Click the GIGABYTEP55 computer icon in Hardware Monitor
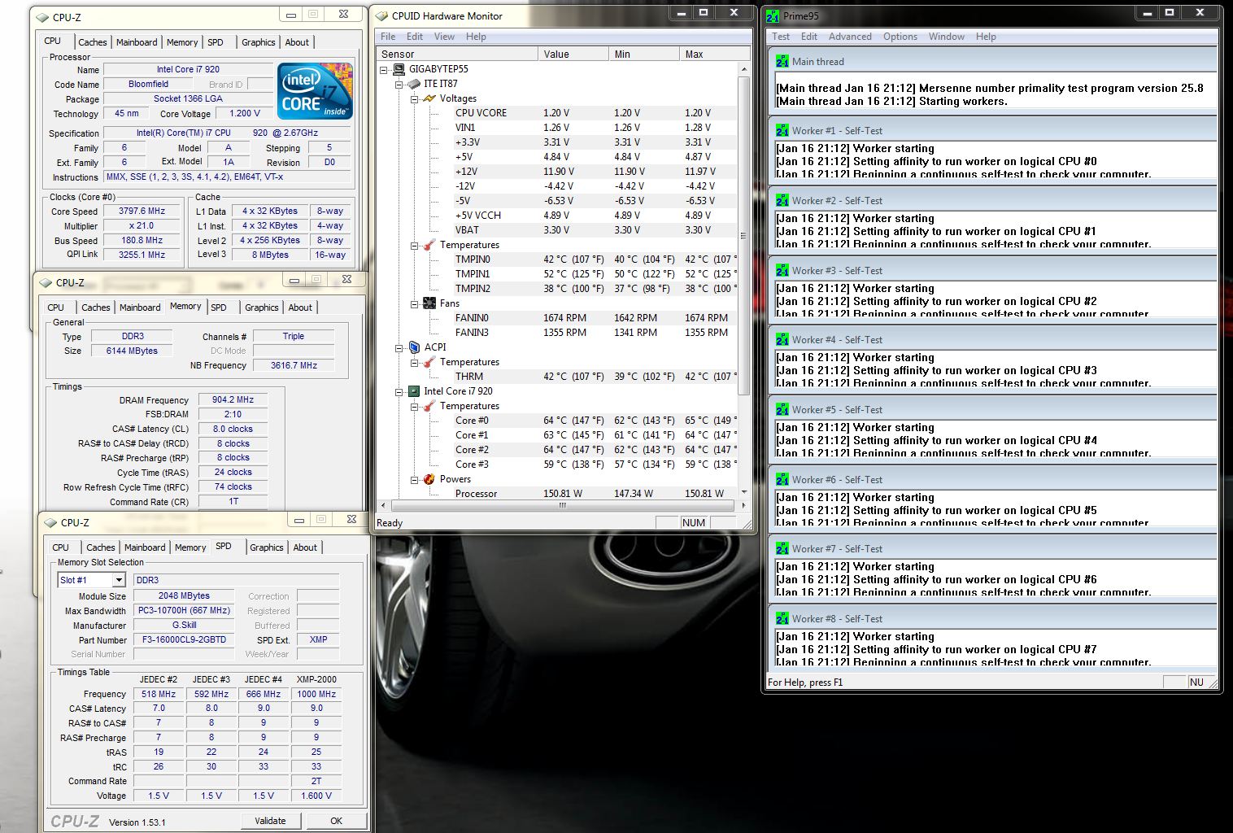Screen dimensions: 1233x833 (x=399, y=69)
